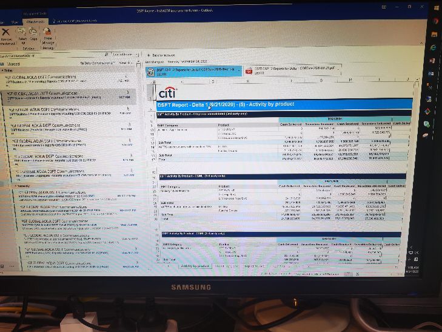
Task: Click the mail search input field
Action: tap(52, 56)
